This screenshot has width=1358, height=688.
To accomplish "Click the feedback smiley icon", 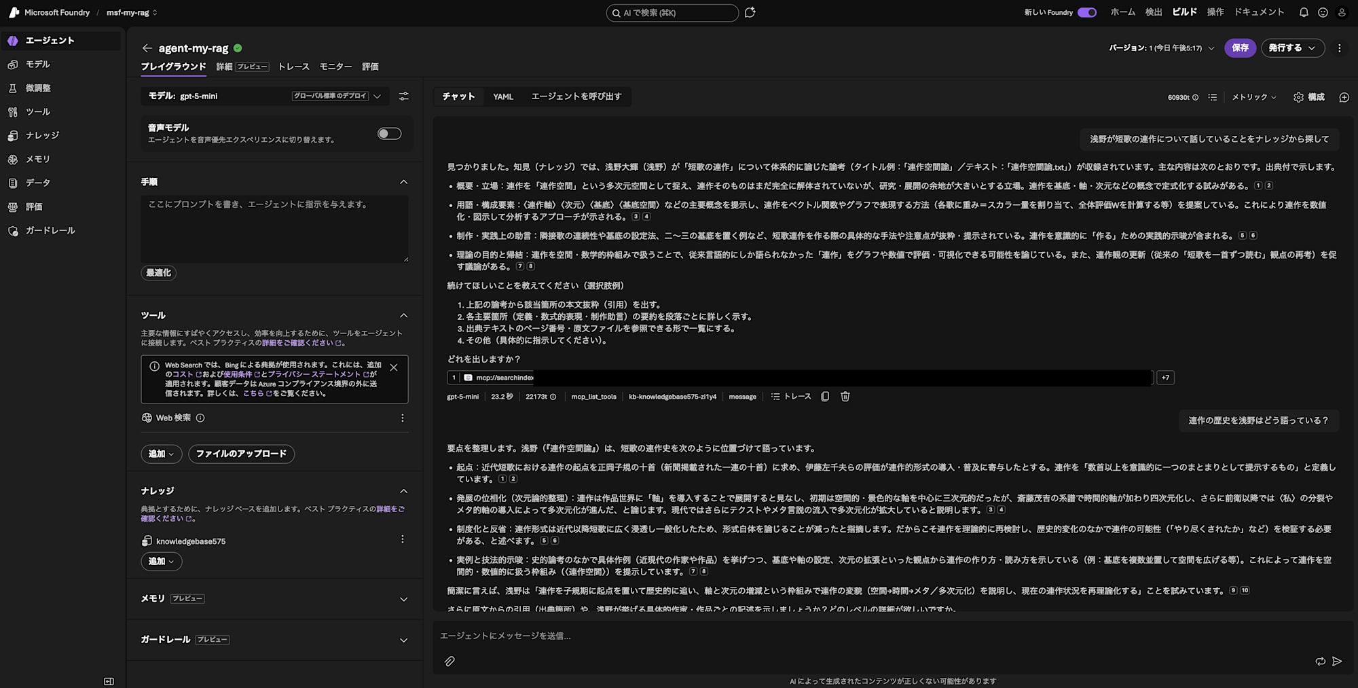I will tap(1323, 12).
